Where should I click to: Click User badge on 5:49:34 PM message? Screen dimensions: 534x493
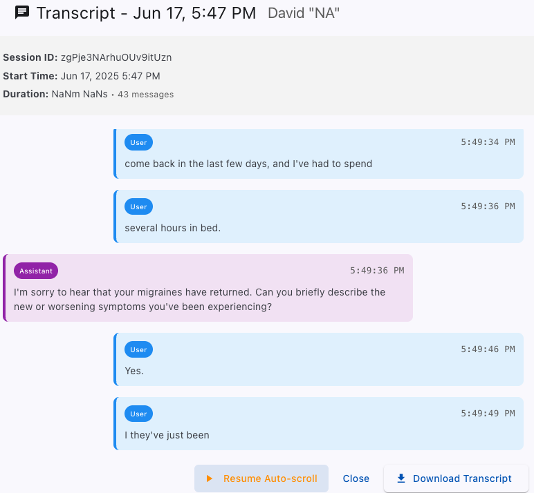(138, 142)
